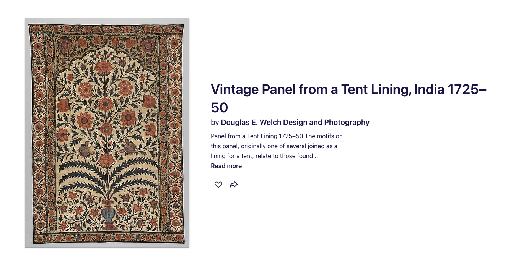The width and height of the screenshot is (508, 259).
Task: Select the truncated description paragraph text
Action: point(277,146)
